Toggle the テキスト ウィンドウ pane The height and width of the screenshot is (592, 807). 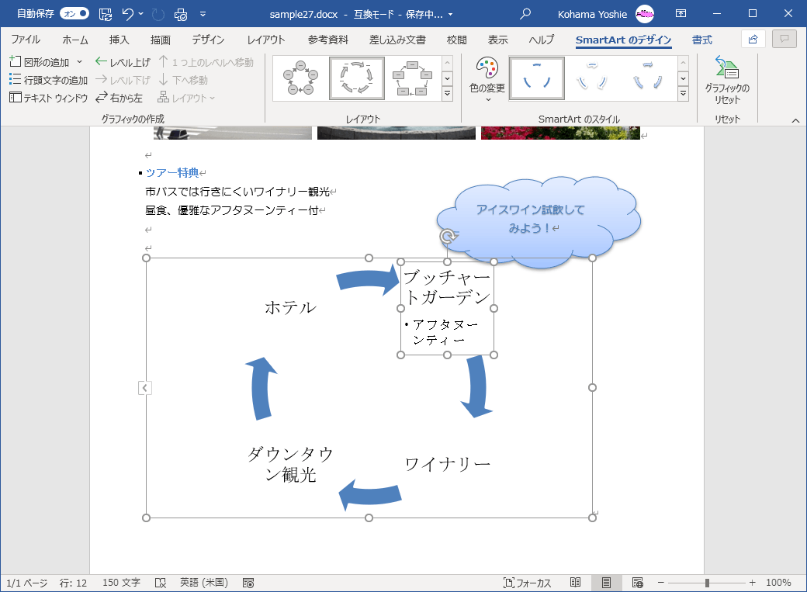pos(48,97)
